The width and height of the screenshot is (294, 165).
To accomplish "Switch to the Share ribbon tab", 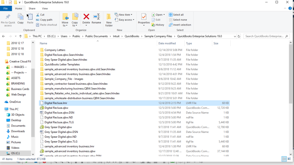I will (x=32, y=8).
